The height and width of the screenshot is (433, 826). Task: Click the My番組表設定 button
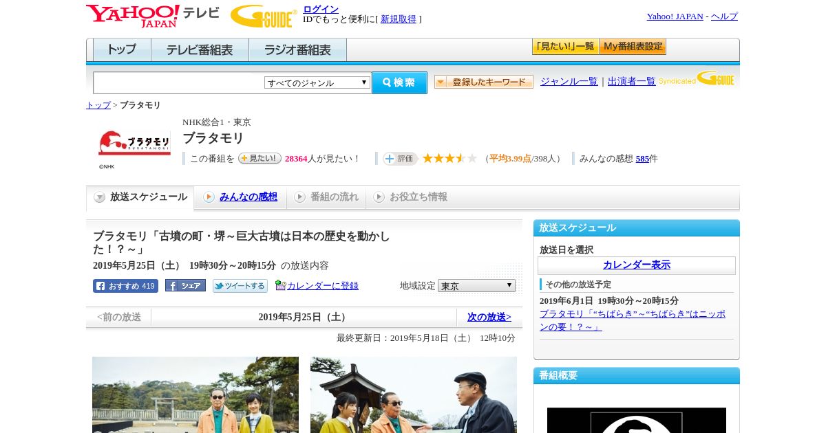[x=633, y=47]
